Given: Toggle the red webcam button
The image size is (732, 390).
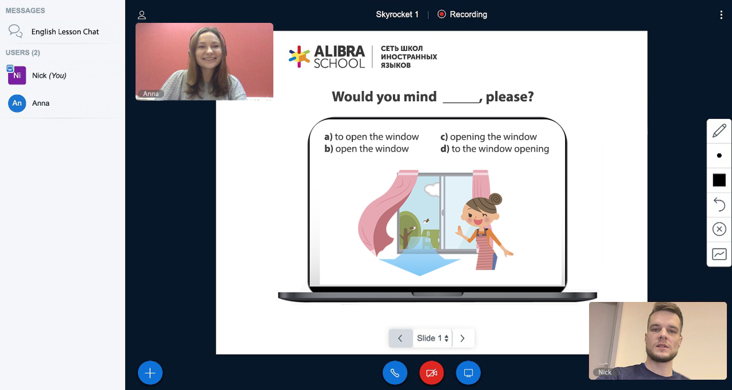Looking at the screenshot, I should (432, 373).
